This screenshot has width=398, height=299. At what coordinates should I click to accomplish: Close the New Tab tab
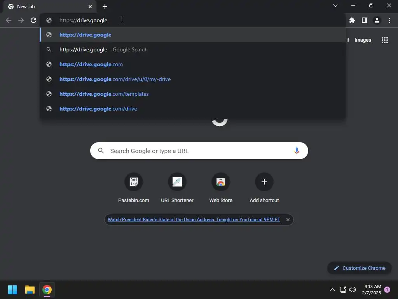pos(90,7)
